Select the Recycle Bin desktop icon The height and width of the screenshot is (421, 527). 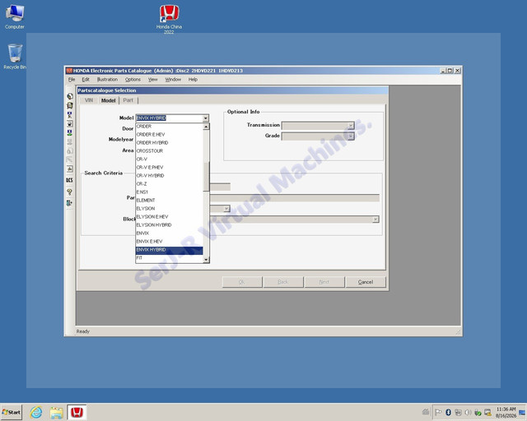coord(15,57)
